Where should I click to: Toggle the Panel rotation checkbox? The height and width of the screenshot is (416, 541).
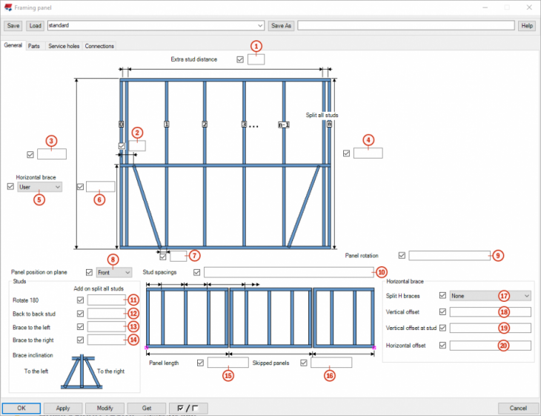coord(402,256)
